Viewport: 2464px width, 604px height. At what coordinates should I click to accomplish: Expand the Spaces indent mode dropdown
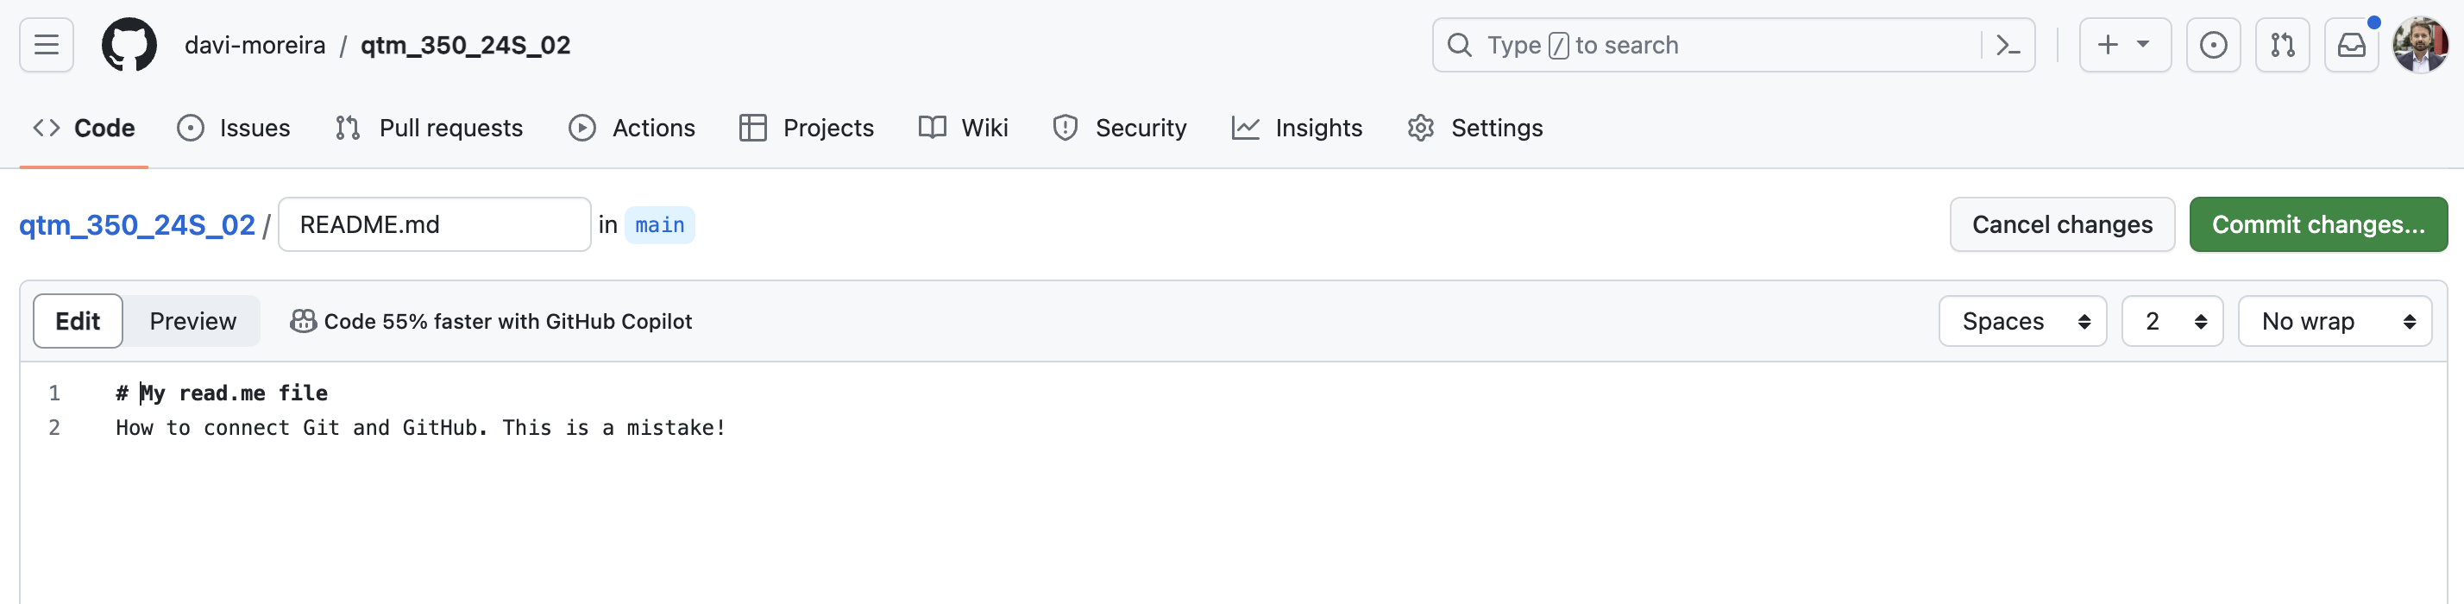click(2022, 322)
